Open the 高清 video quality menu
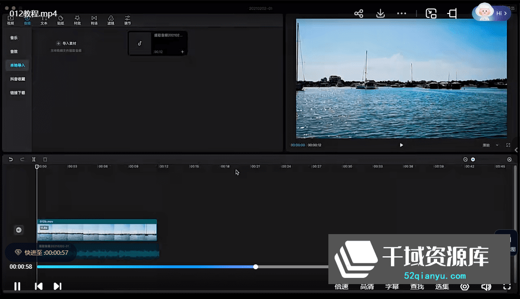520x299 pixels. pyautogui.click(x=367, y=287)
